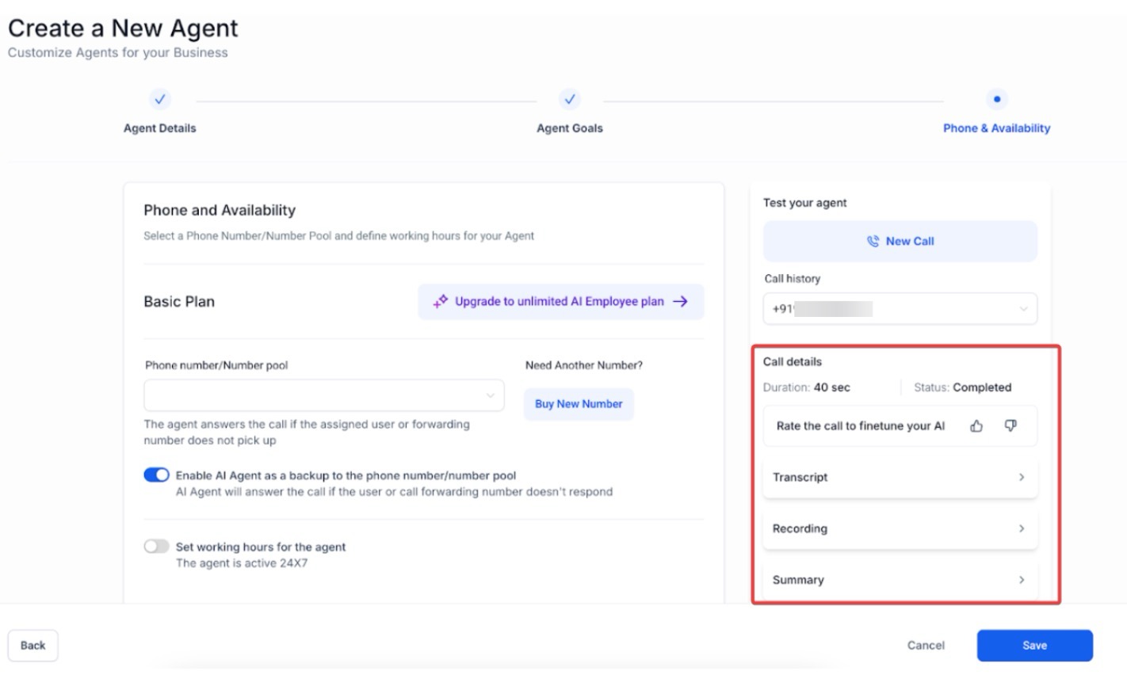
Task: Enable working hours toggle for the agent
Action: pyautogui.click(x=157, y=546)
